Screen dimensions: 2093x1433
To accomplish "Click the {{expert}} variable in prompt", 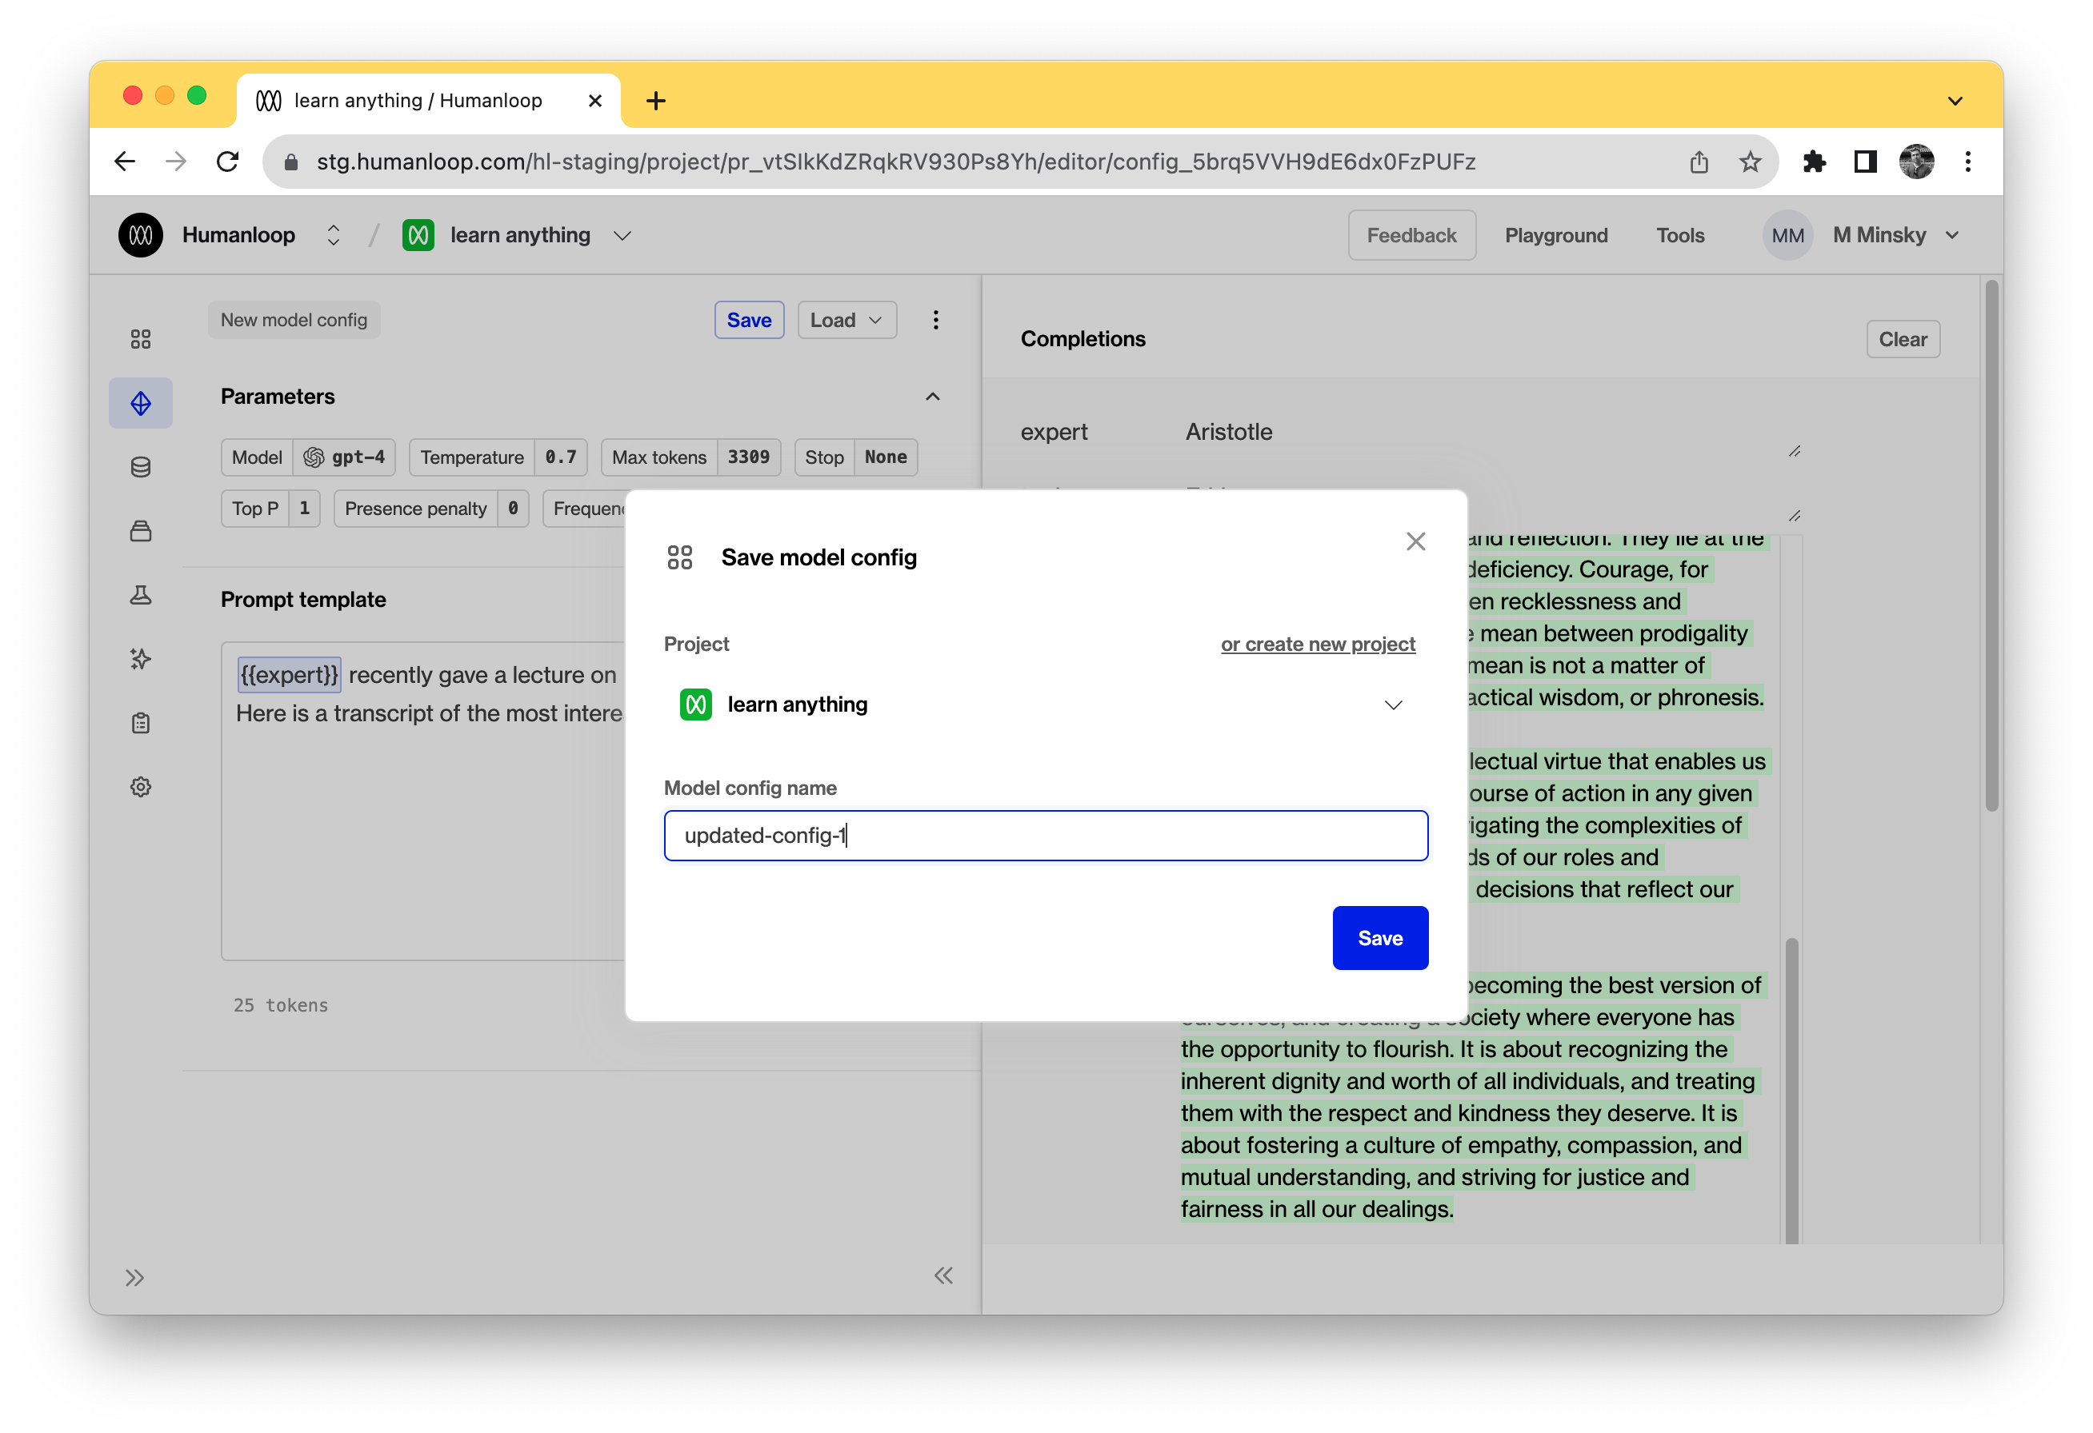I will click(288, 674).
